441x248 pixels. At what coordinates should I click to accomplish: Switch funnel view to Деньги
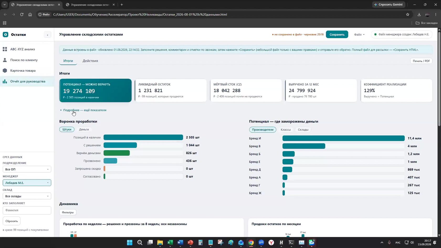[x=84, y=129]
